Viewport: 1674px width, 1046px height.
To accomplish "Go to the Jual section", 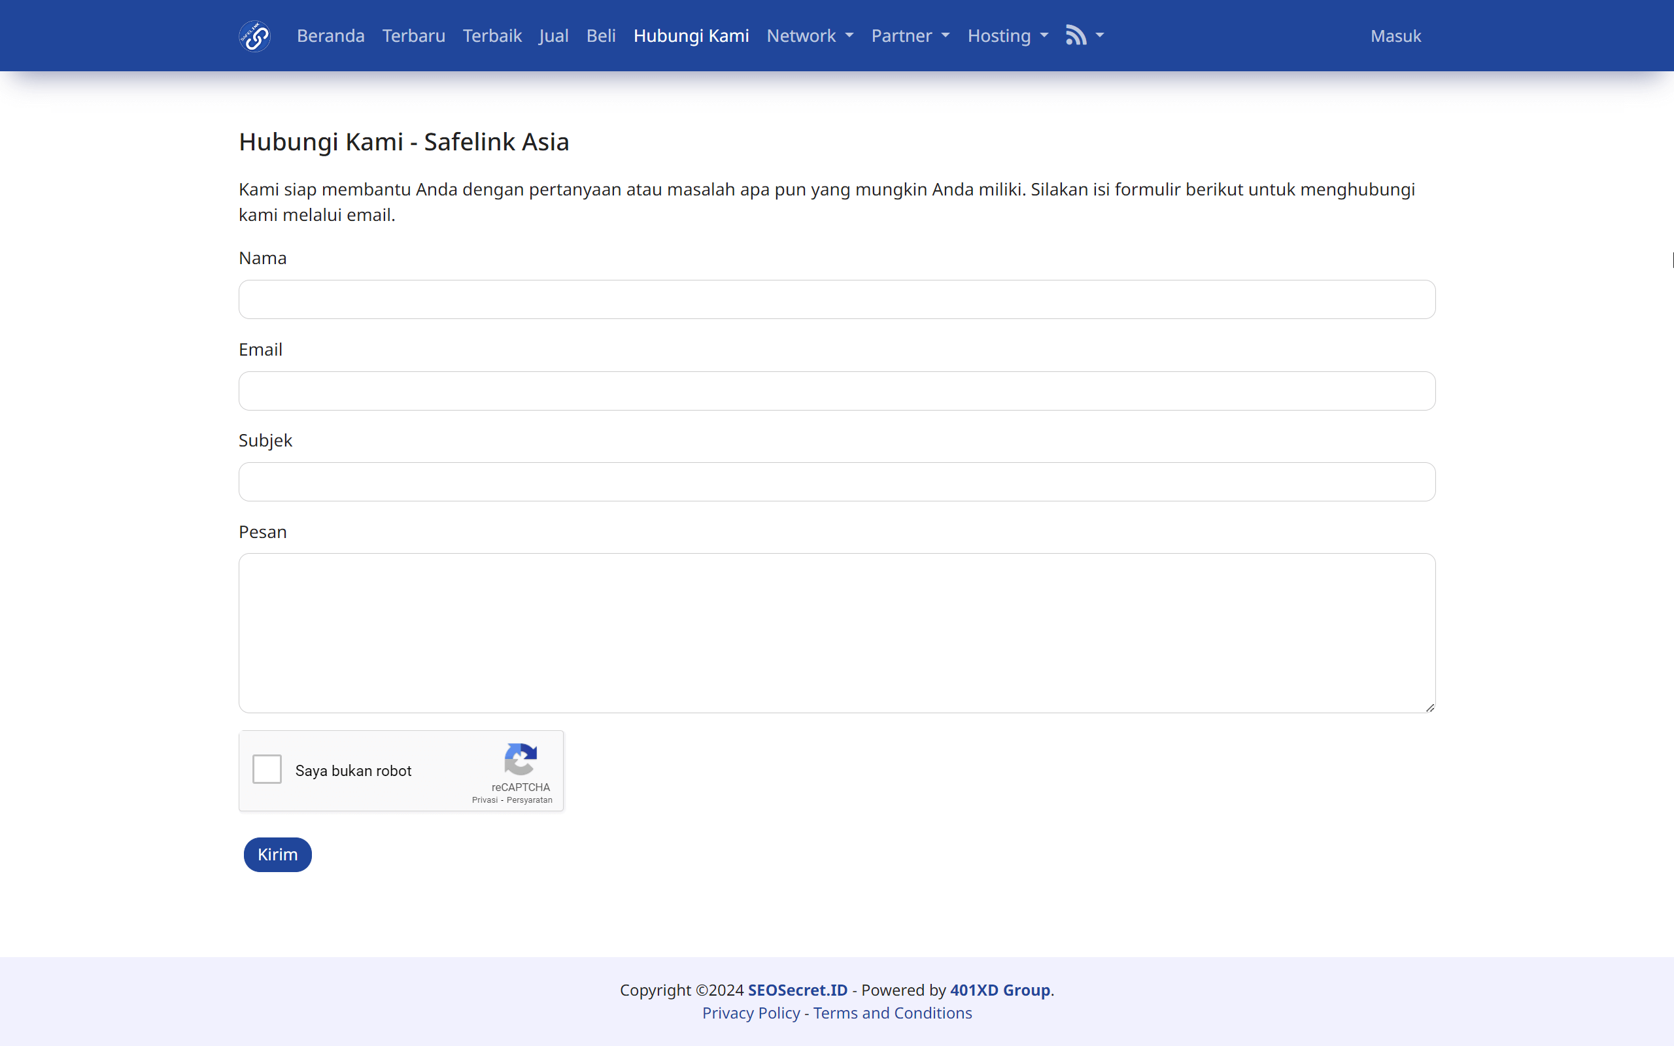I will click(553, 35).
